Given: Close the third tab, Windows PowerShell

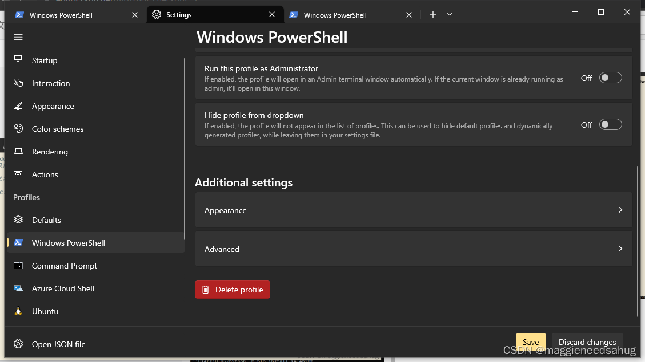Looking at the screenshot, I should (409, 15).
